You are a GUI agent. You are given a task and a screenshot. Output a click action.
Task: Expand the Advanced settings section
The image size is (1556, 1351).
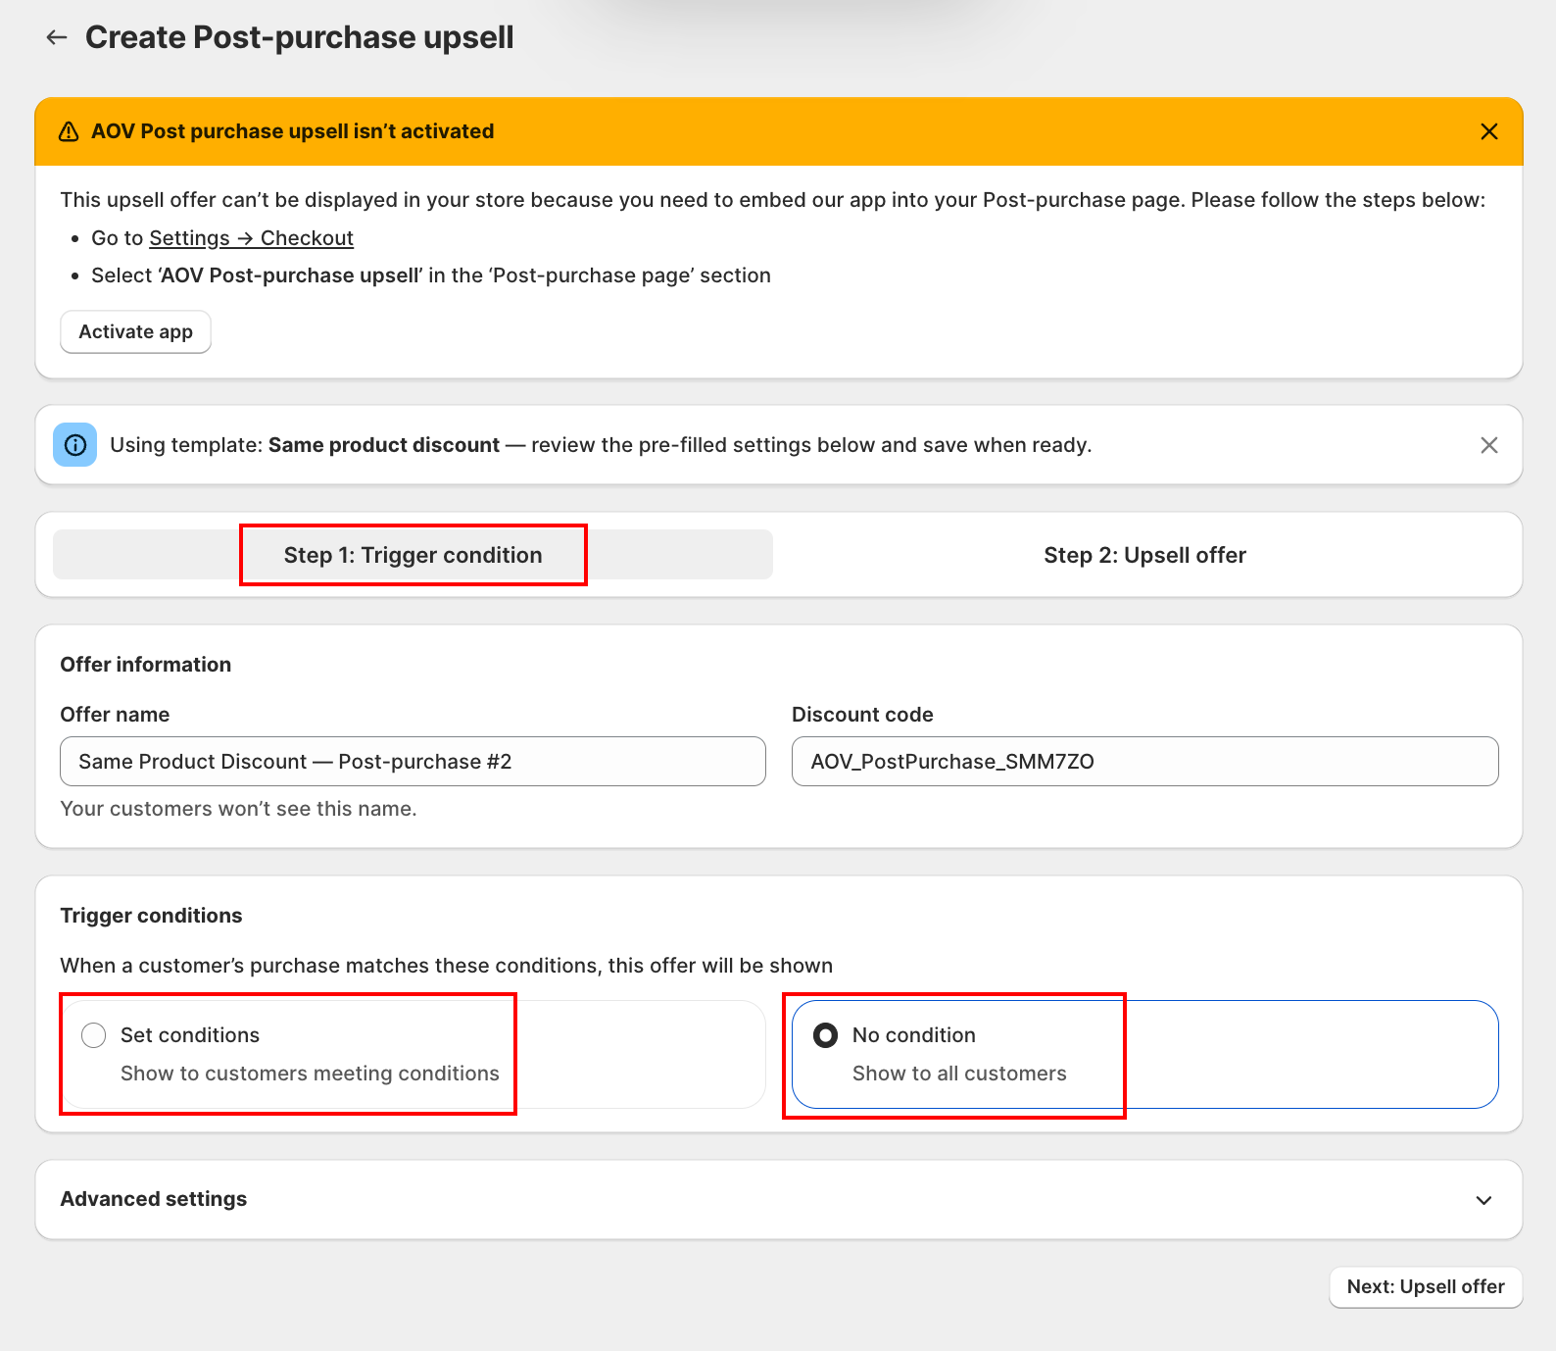(x=779, y=1200)
